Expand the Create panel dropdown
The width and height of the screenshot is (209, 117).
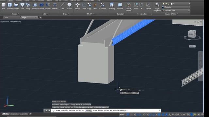(x=16, y=14)
